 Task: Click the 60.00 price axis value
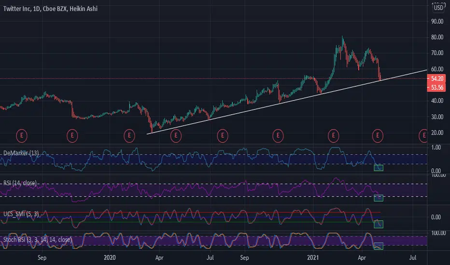point(437,69)
